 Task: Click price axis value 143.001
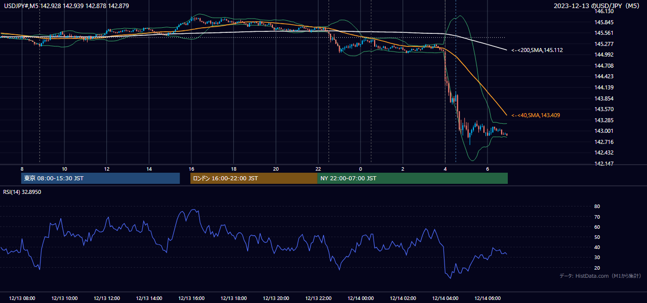(x=604, y=131)
